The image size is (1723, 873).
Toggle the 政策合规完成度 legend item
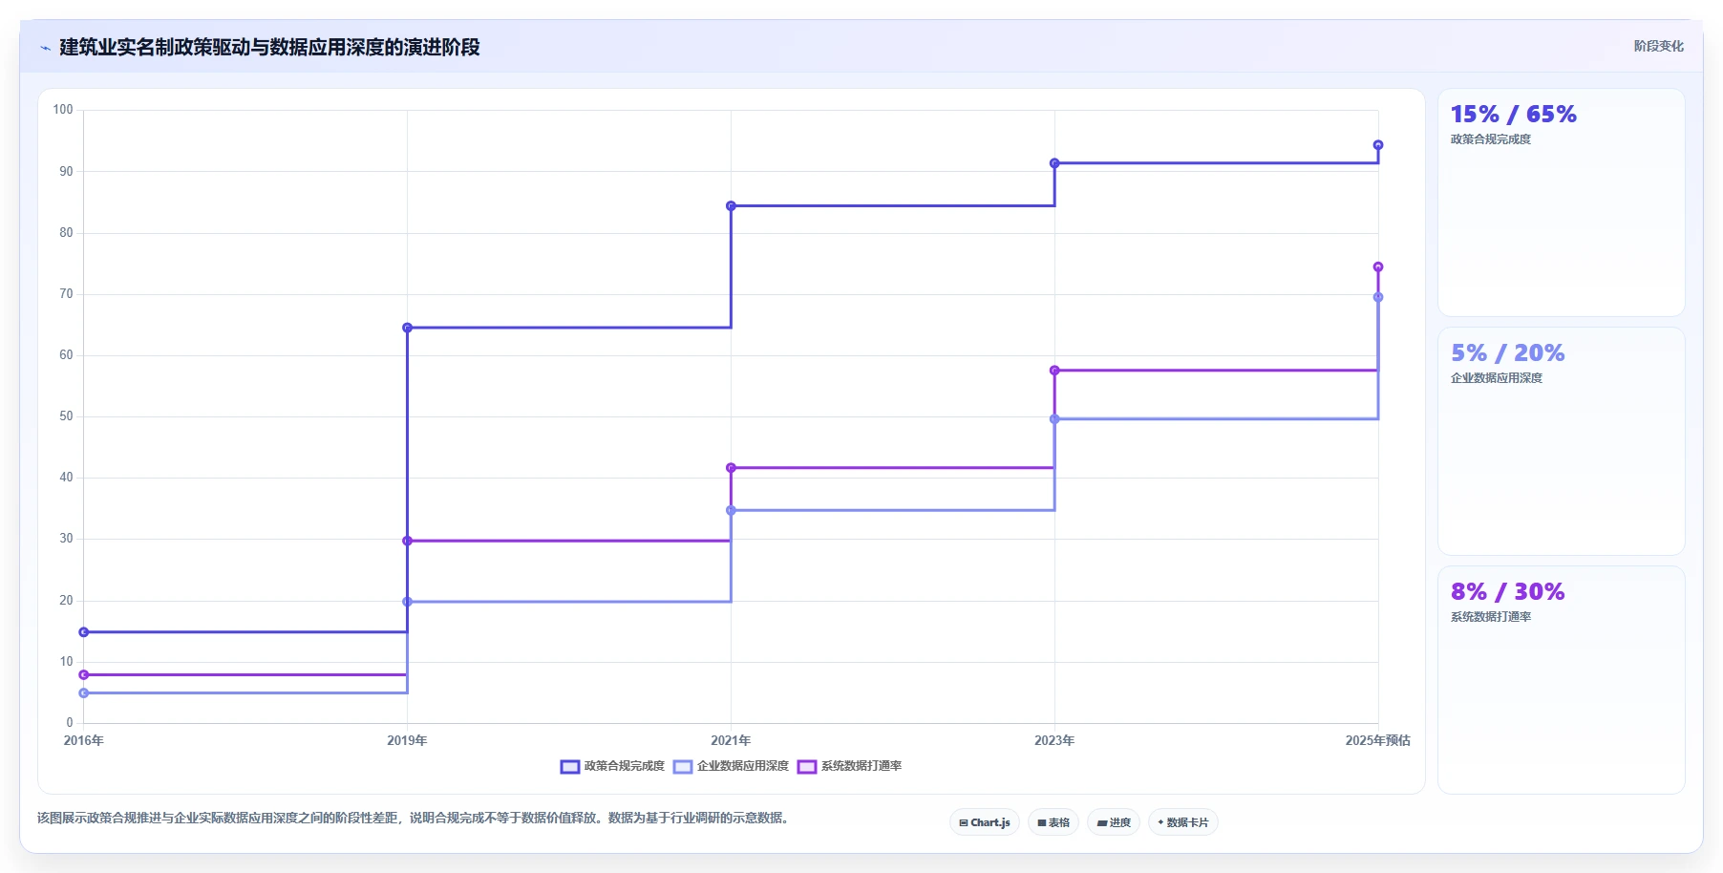612,766
